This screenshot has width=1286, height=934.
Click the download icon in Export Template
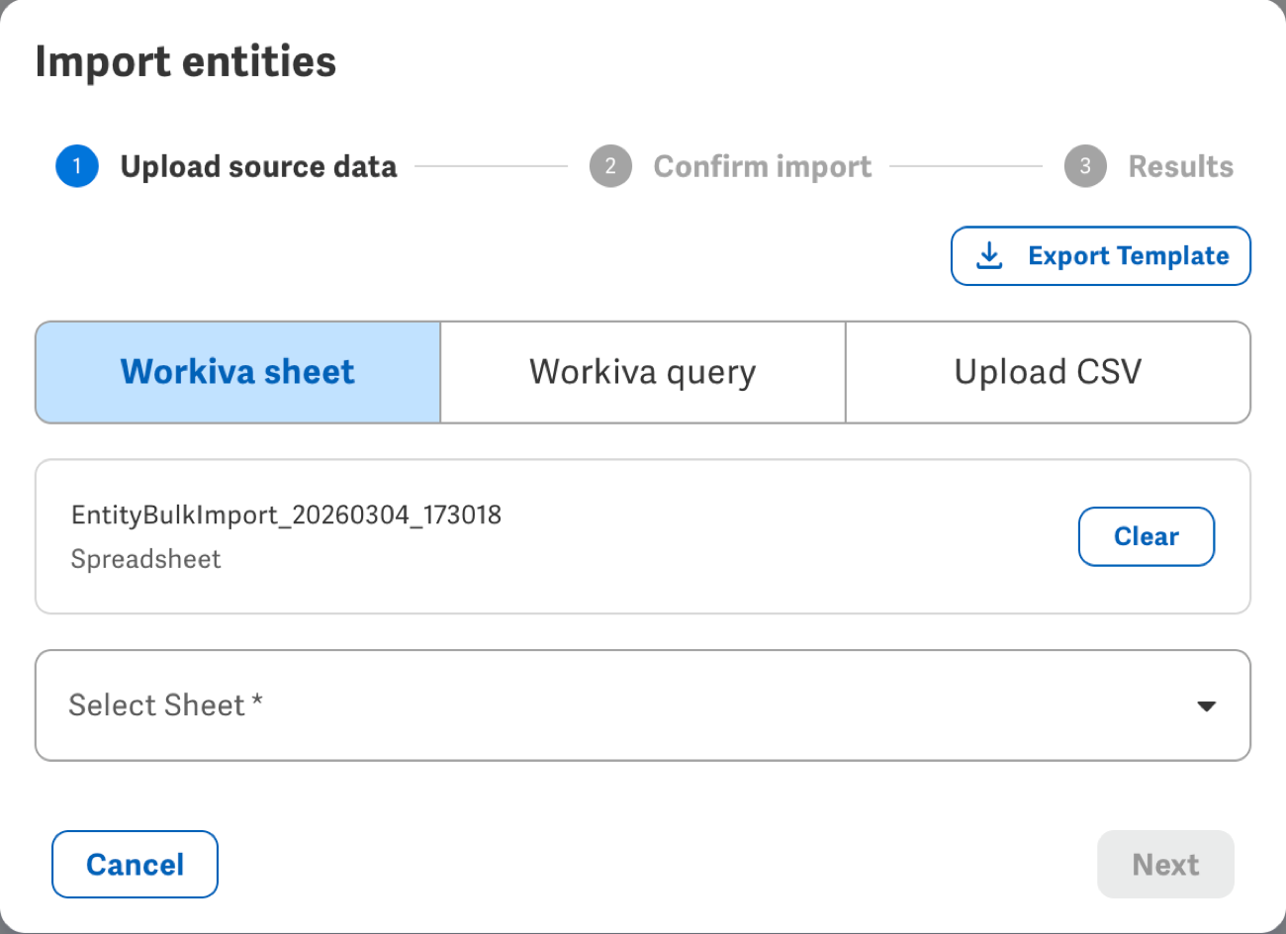[x=989, y=256]
